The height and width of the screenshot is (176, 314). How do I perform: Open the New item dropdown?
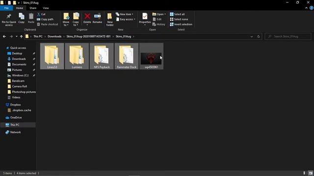click(x=124, y=14)
